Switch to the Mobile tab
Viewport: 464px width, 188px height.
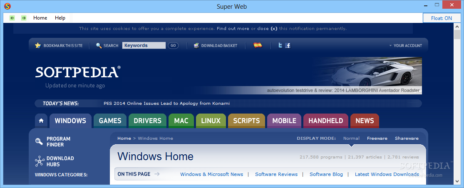[284, 121]
